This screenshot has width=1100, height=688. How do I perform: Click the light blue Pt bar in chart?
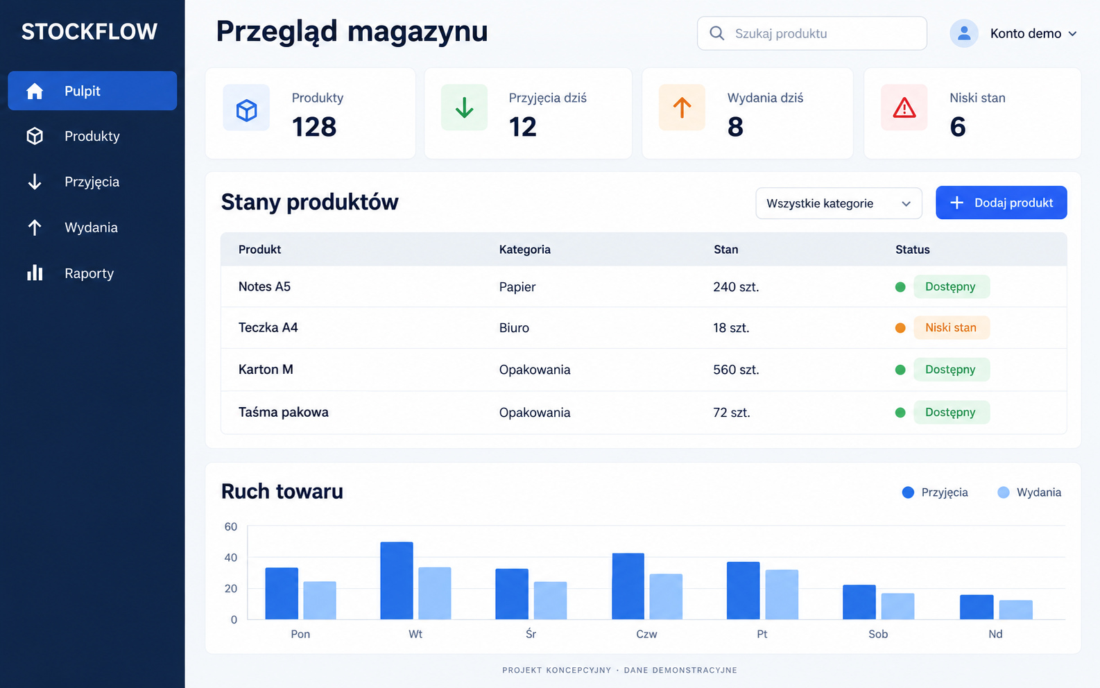point(782,594)
